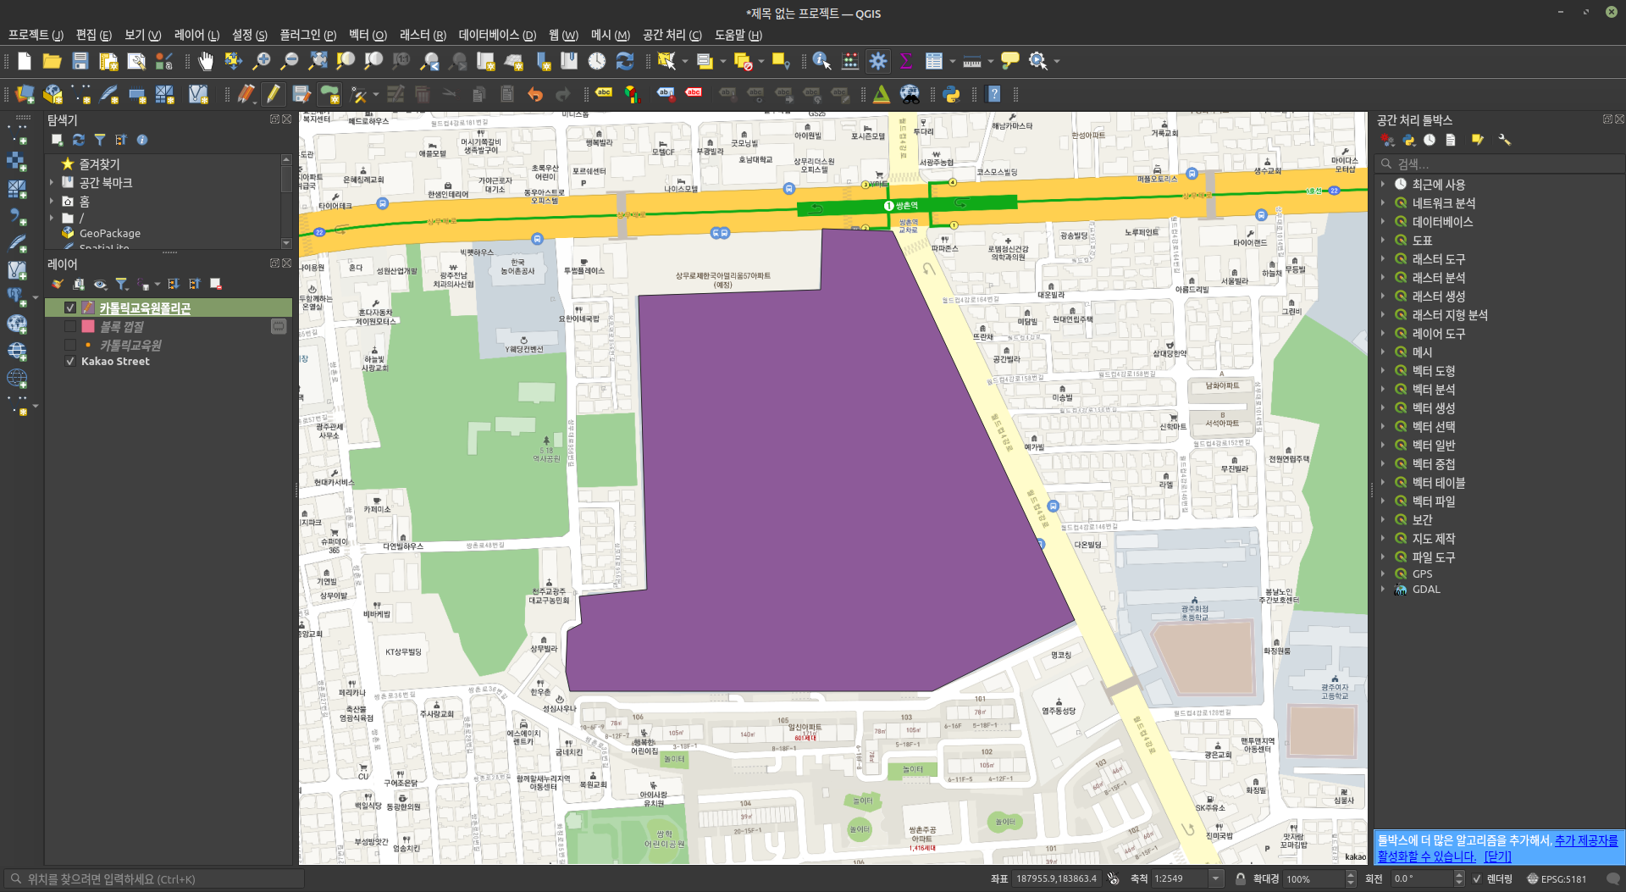Uncheck 카톨릭교육원폴리곤 layer visibility
Screen dimensions: 1626x892
(70, 308)
